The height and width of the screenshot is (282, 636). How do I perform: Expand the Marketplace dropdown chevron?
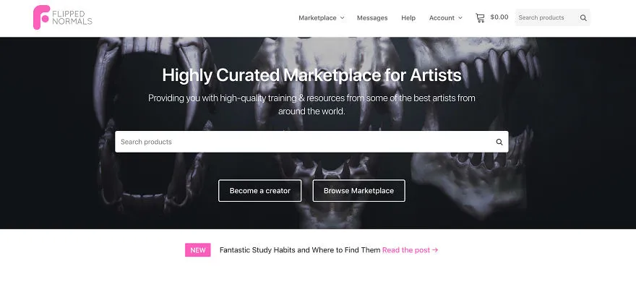pyautogui.click(x=342, y=18)
